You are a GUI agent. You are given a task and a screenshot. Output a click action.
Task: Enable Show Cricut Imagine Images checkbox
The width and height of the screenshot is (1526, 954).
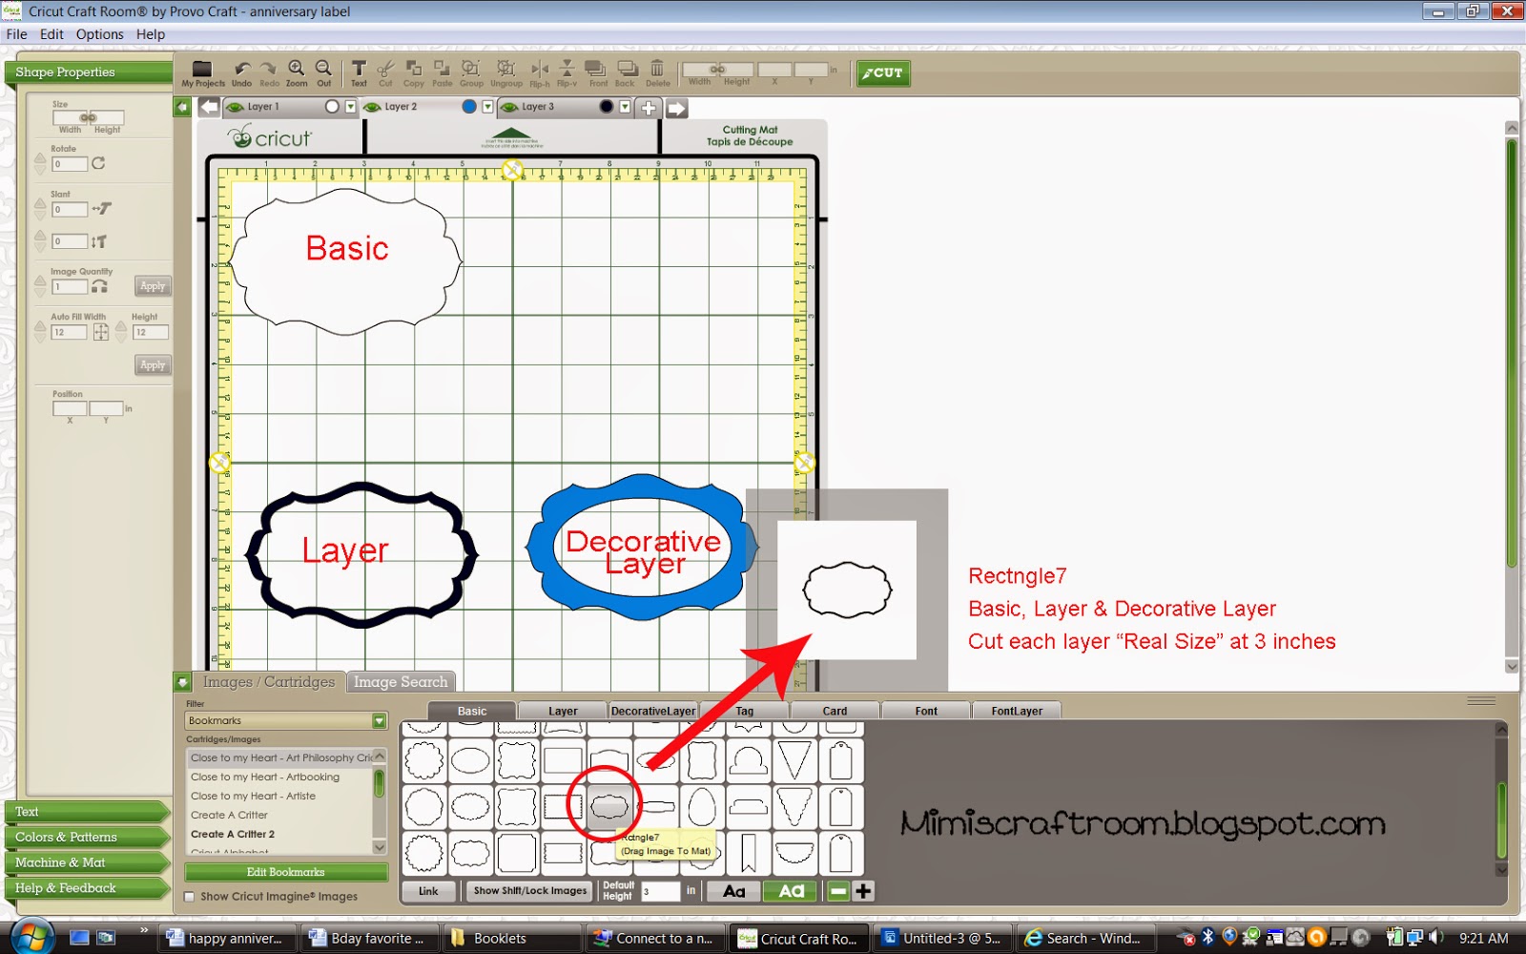click(x=189, y=897)
